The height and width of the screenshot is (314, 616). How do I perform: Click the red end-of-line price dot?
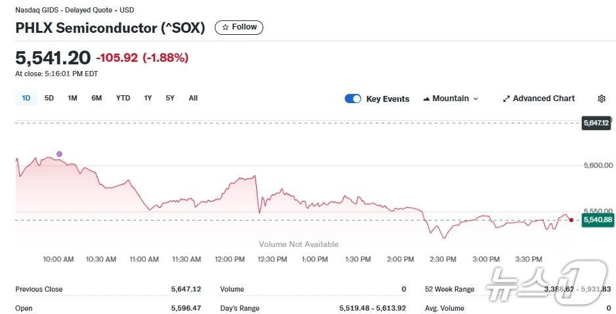(x=571, y=220)
